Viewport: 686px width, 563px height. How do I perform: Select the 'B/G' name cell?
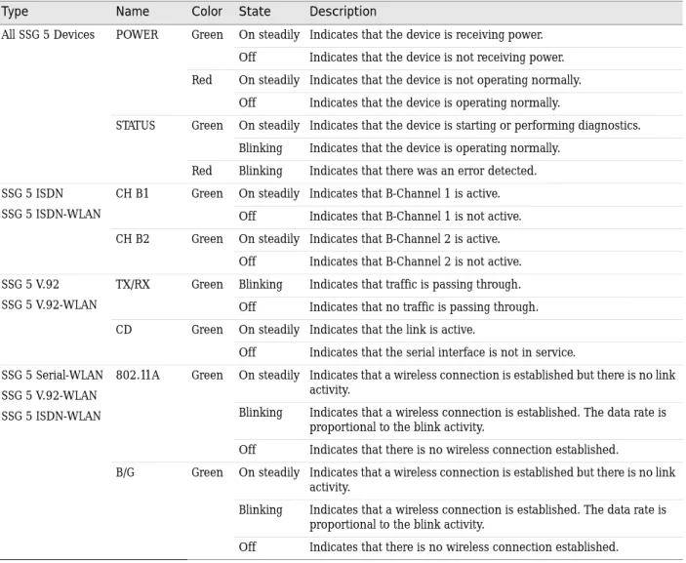click(125, 473)
